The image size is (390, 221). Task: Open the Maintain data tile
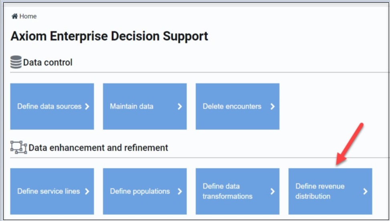pyautogui.click(x=145, y=106)
